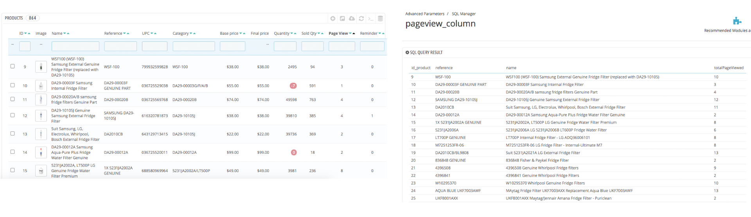Viewport: 751px width, 217px height.
Task: Click the negative quantity -7 badge
Action: click(x=293, y=85)
